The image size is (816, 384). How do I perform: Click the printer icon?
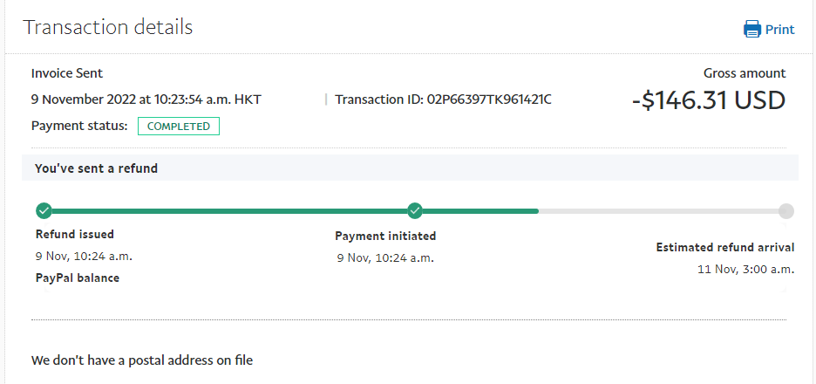pyautogui.click(x=751, y=30)
